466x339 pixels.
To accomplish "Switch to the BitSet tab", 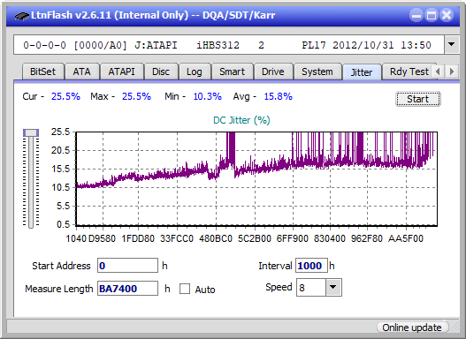I will pyautogui.click(x=42, y=72).
